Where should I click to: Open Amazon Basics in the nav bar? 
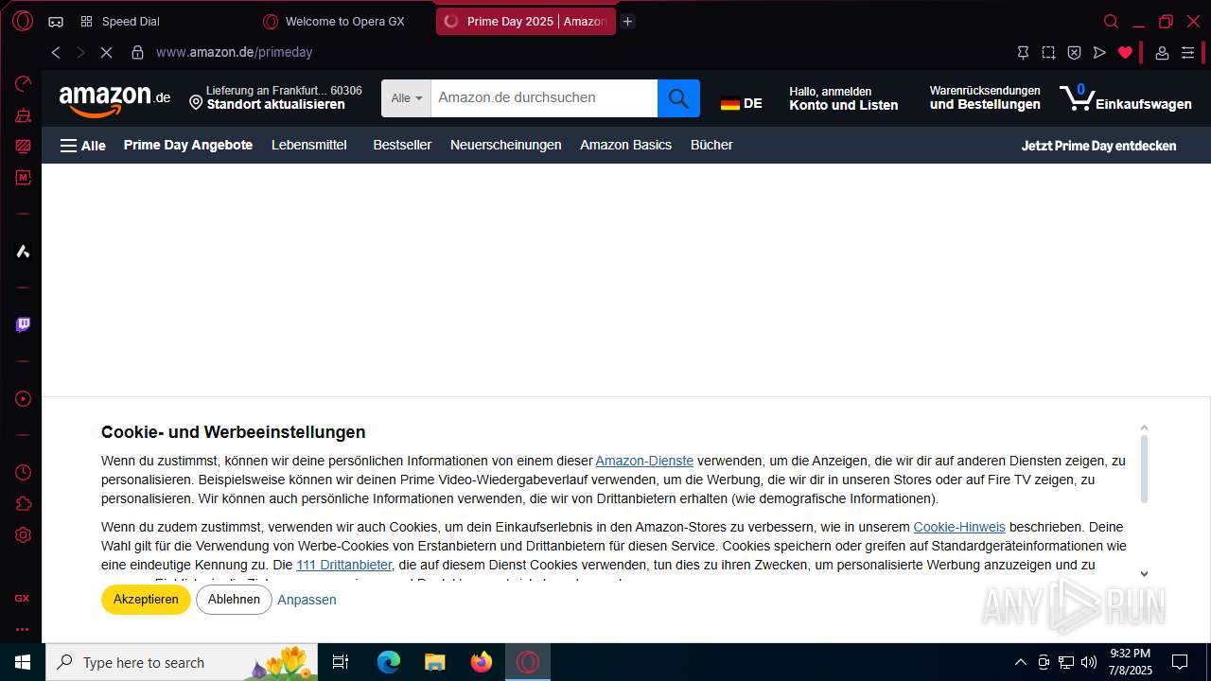point(625,145)
